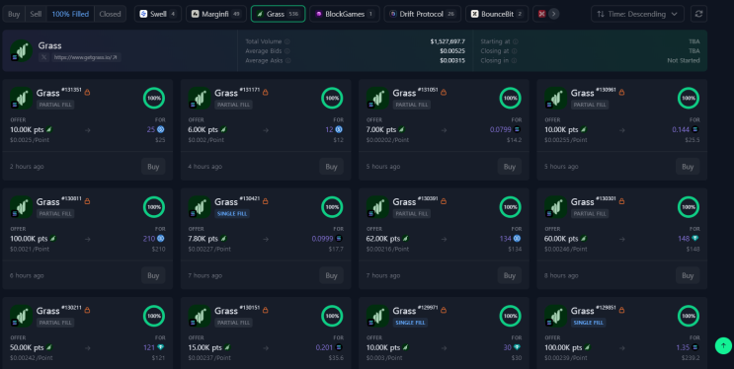The image size is (734, 369).
Task: Choose the Drift Protocol market chip
Action: click(422, 14)
